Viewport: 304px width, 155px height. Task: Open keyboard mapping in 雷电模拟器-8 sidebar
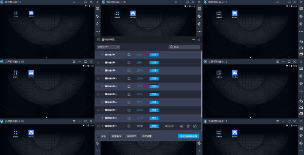click(x=301, y=128)
